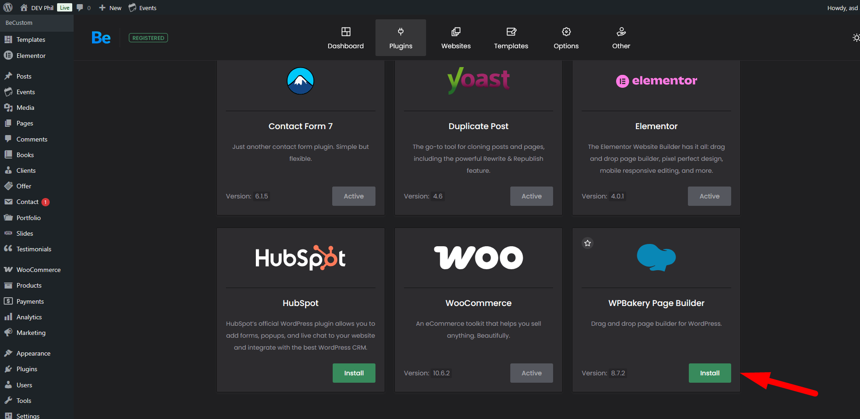Open the comments bubble in admin bar
860x419 pixels.
coord(83,8)
